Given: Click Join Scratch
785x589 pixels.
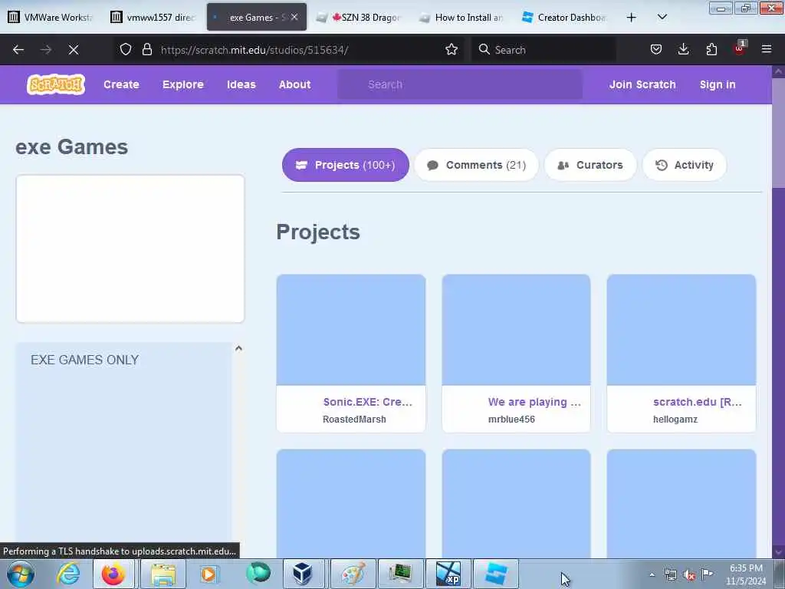Looking at the screenshot, I should [642, 84].
